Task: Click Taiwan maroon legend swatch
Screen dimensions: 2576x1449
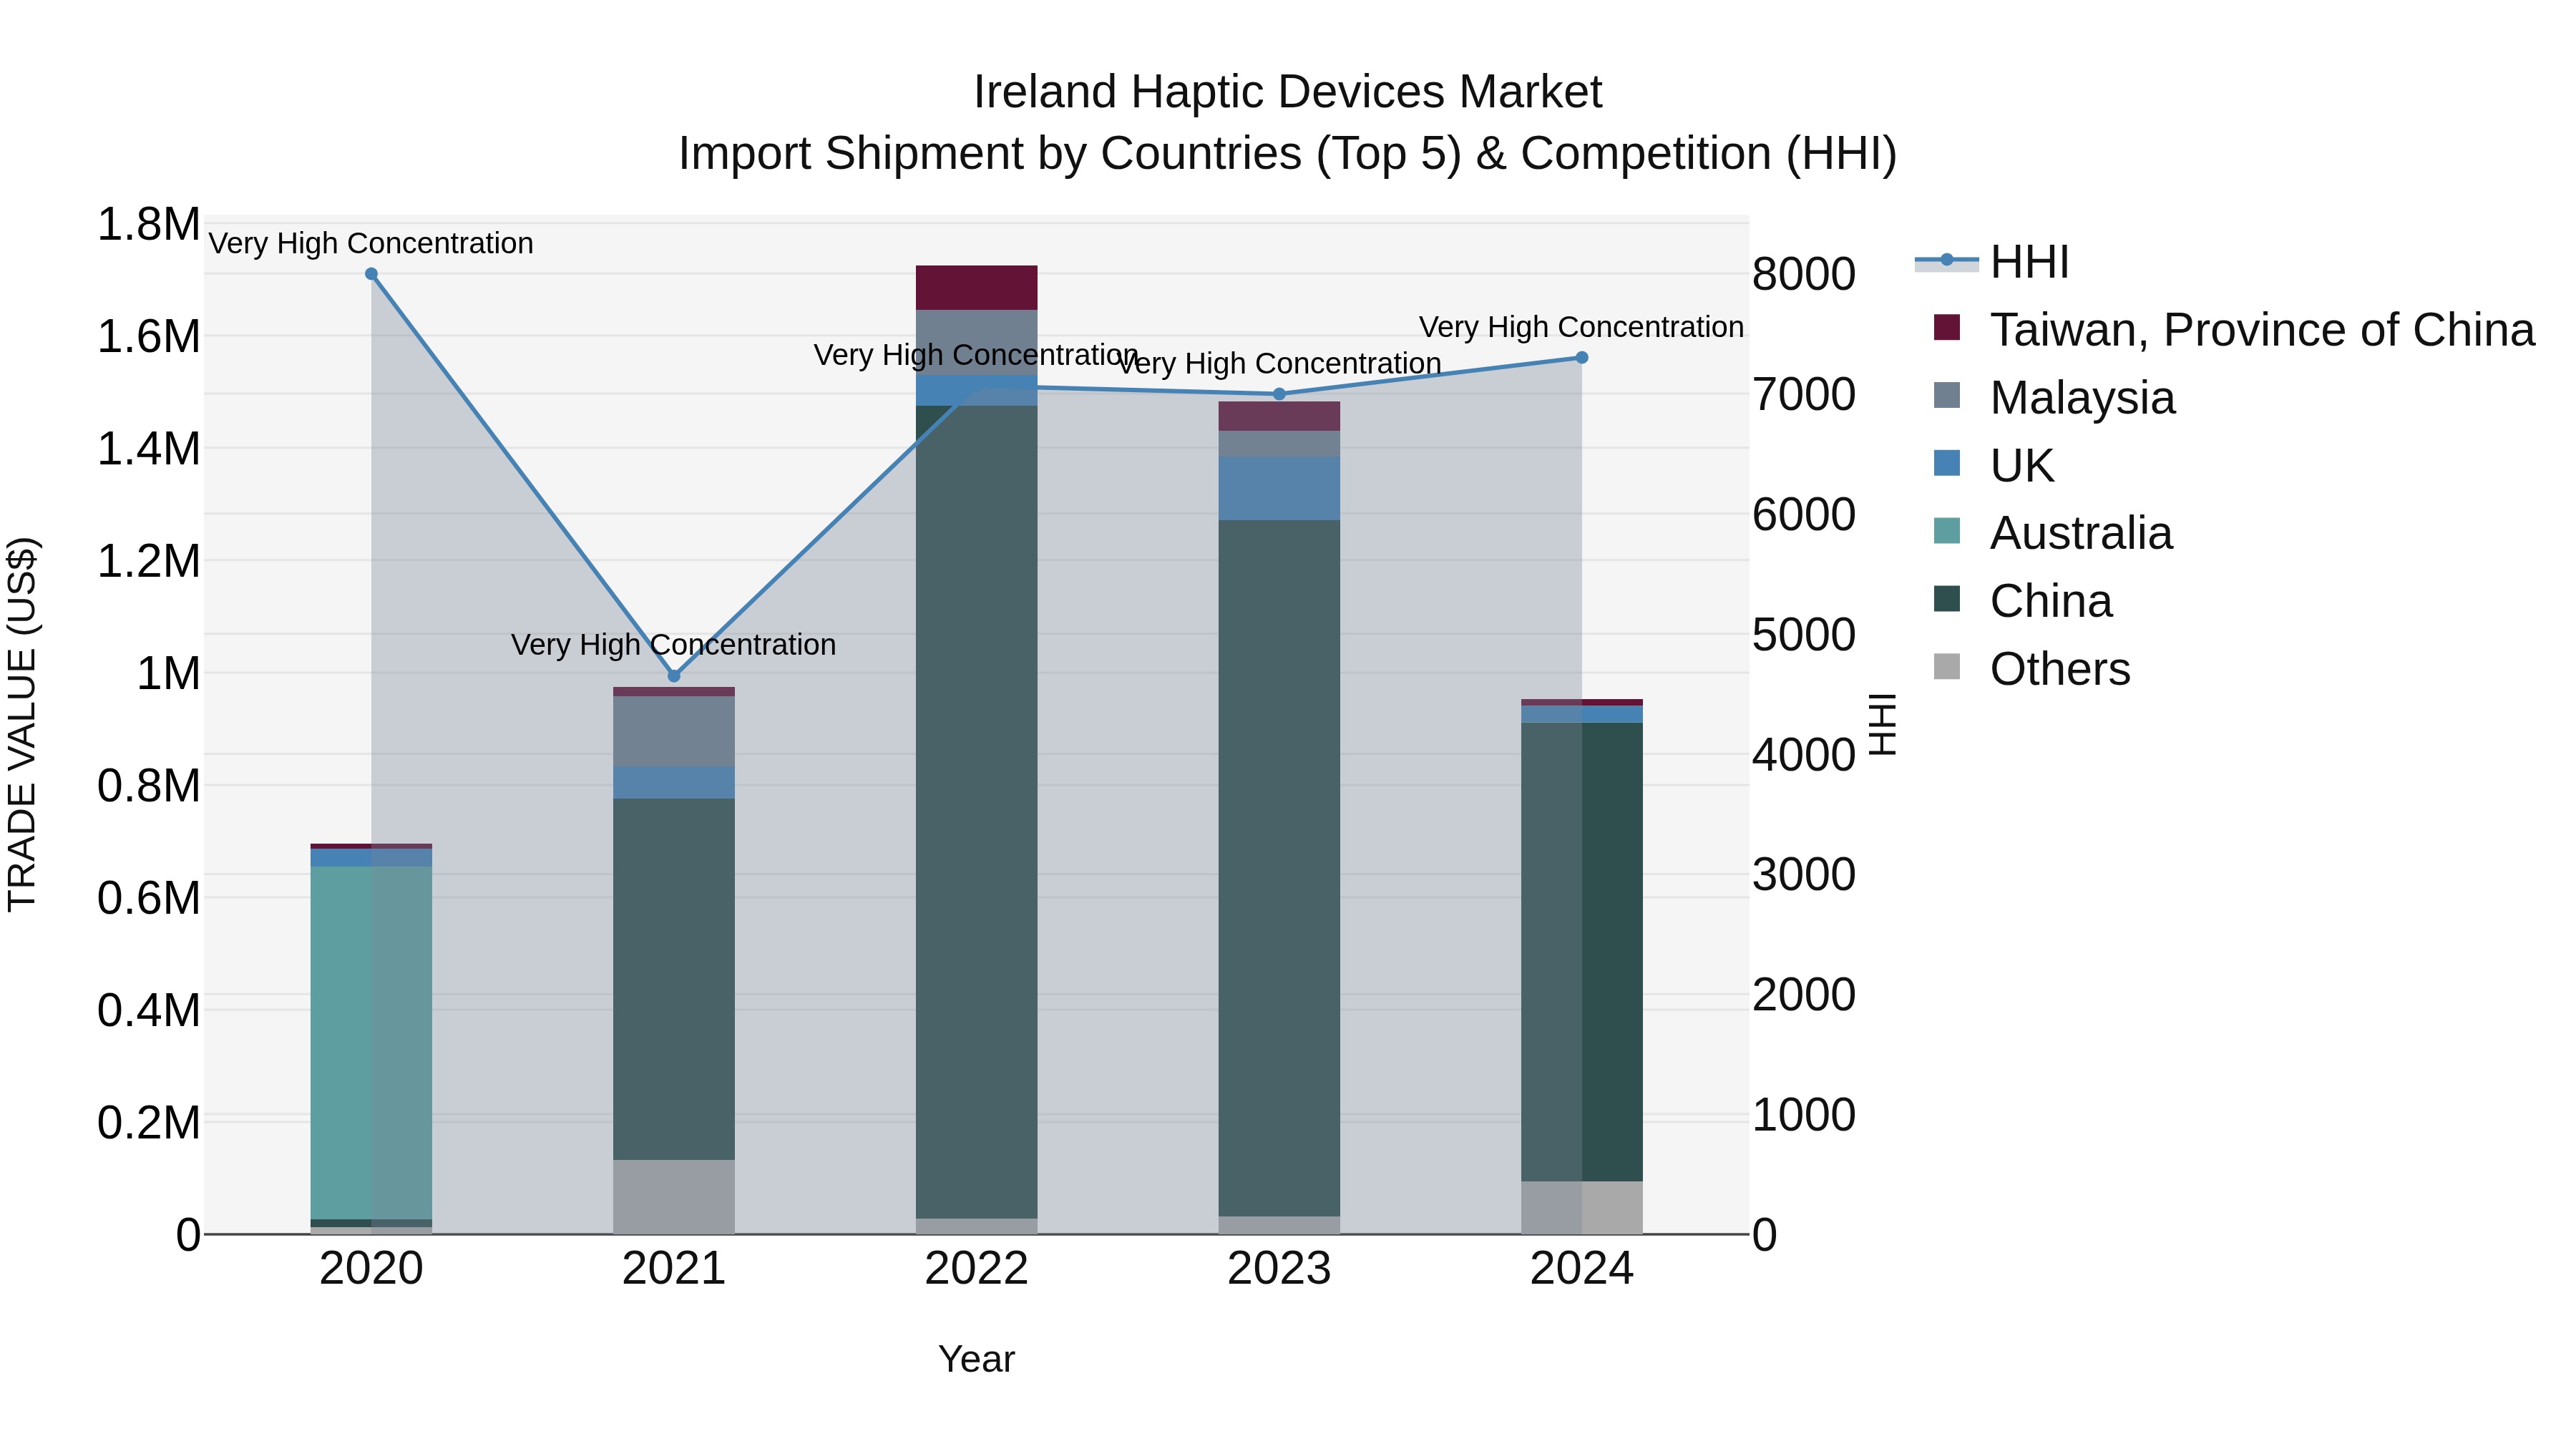Action: (1947, 327)
